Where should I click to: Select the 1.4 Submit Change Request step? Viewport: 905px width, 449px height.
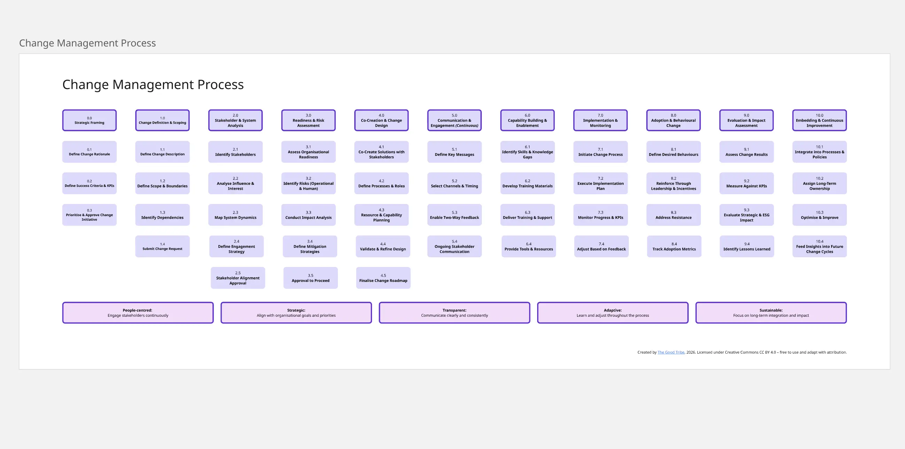pyautogui.click(x=162, y=246)
